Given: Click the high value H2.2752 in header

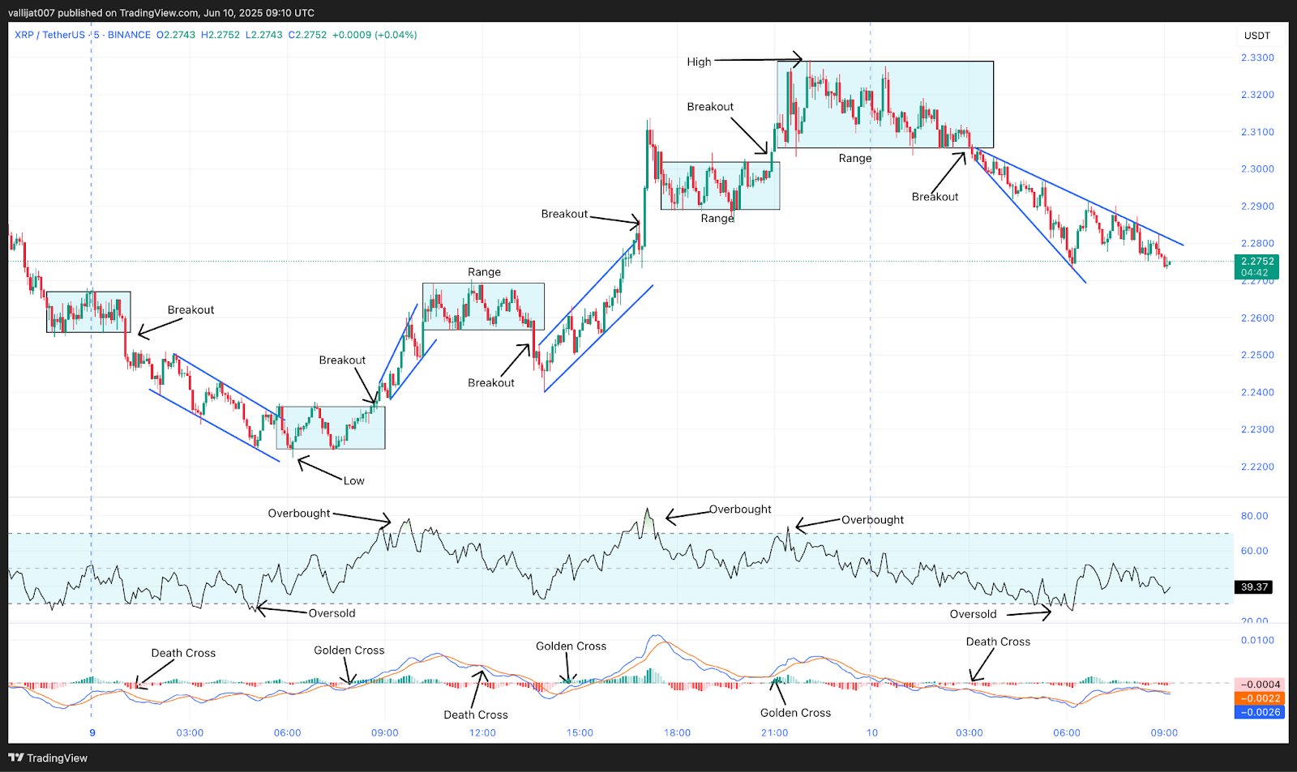Looking at the screenshot, I should pos(220,35).
